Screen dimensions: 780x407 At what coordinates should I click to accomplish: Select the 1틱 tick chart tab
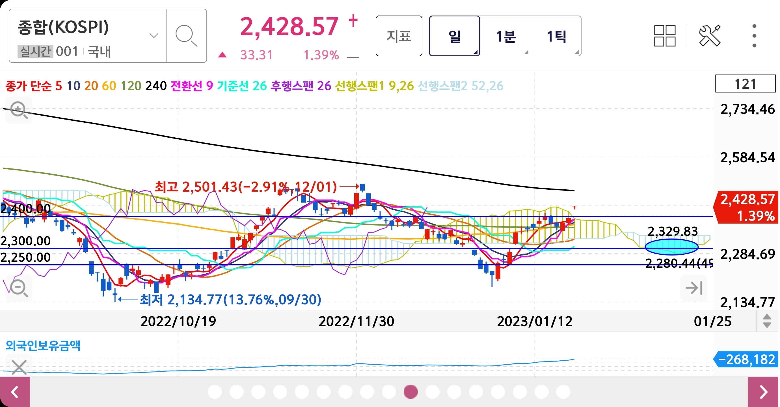point(557,36)
